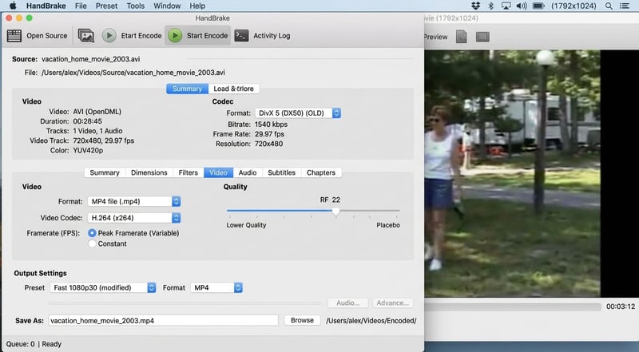Click the RF quality slider handle
639x352 pixels.
coord(336,212)
